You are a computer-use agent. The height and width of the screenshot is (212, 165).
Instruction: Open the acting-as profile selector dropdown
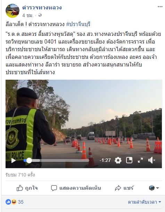(x=154, y=188)
